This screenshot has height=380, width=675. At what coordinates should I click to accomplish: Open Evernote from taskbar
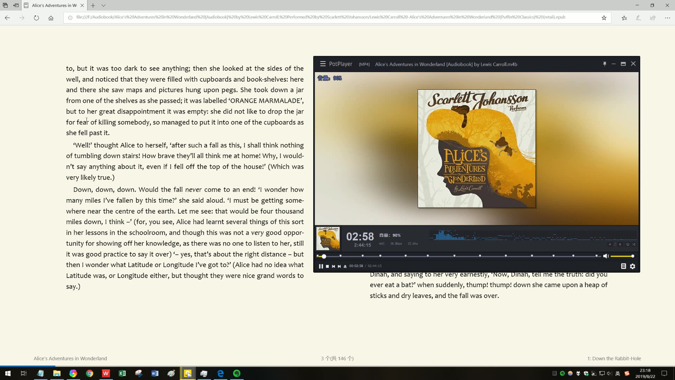[237, 373]
